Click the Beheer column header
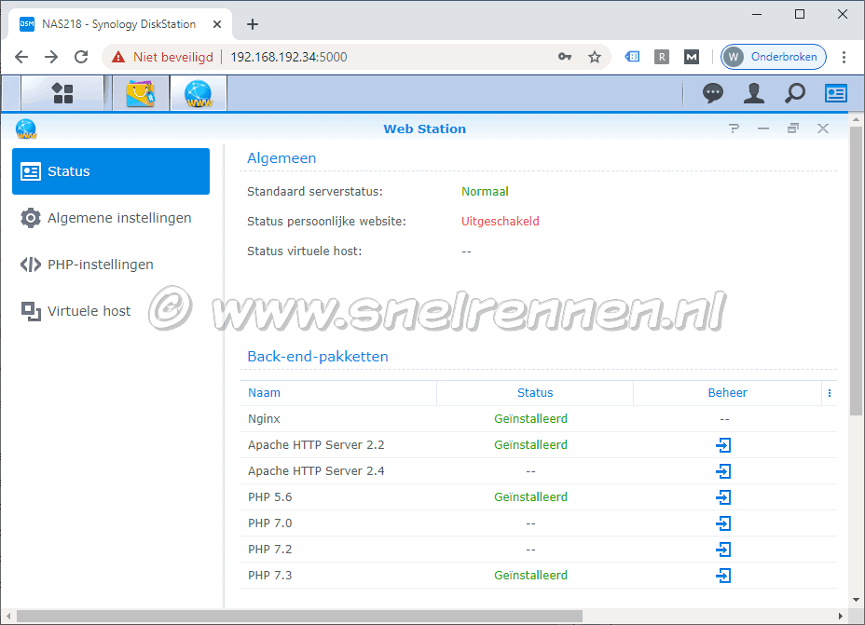865x625 pixels. coord(728,393)
